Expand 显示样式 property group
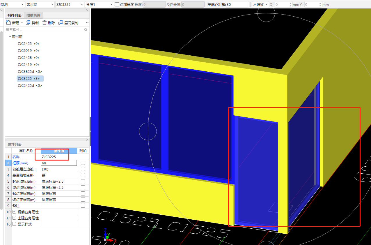The width and height of the screenshot is (371, 245). (x=14, y=224)
